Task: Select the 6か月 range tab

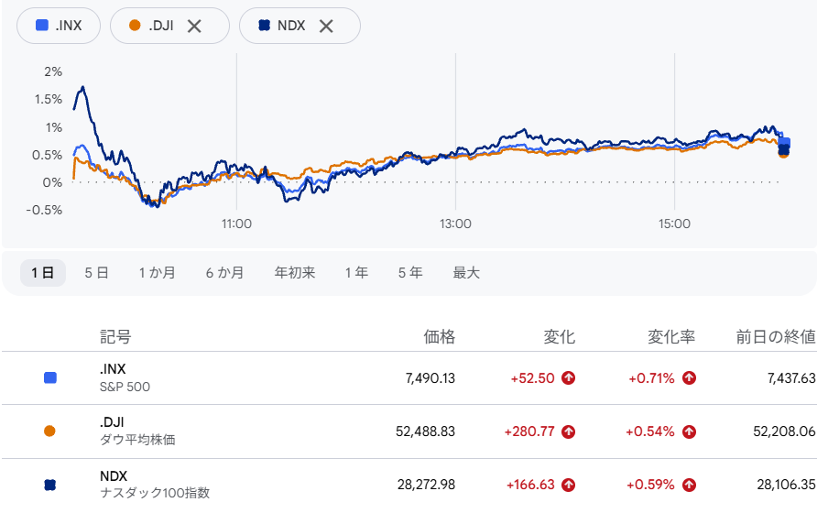Action: (x=224, y=273)
